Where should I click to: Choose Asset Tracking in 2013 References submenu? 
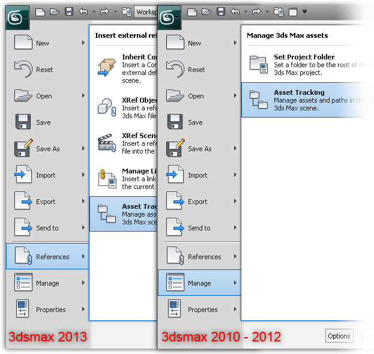tap(123, 214)
